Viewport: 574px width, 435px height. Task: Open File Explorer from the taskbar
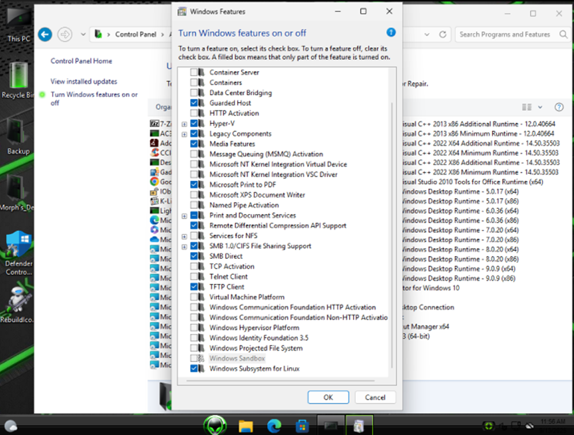[x=246, y=426]
